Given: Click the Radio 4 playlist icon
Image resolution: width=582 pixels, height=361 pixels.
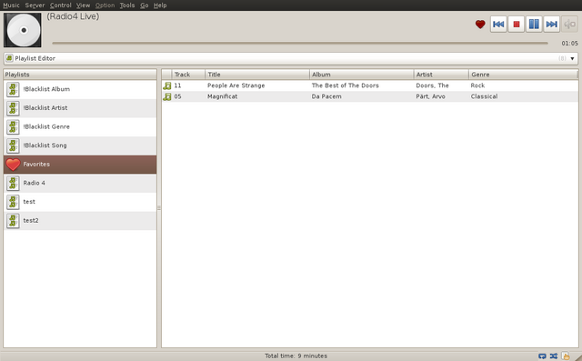Looking at the screenshot, I should tap(13, 184).
